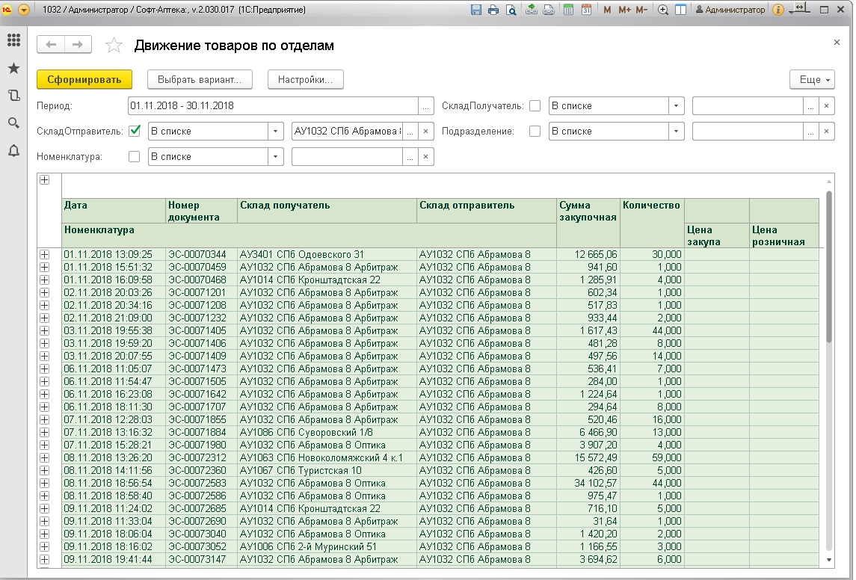This screenshot has height=580, width=856.
Task: Enable the Номенклатура filter checkbox
Action: [x=135, y=156]
